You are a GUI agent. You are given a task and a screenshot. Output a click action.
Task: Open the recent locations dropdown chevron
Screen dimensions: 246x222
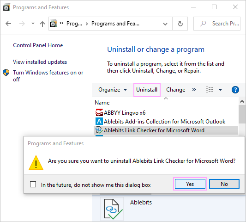pos(33,24)
